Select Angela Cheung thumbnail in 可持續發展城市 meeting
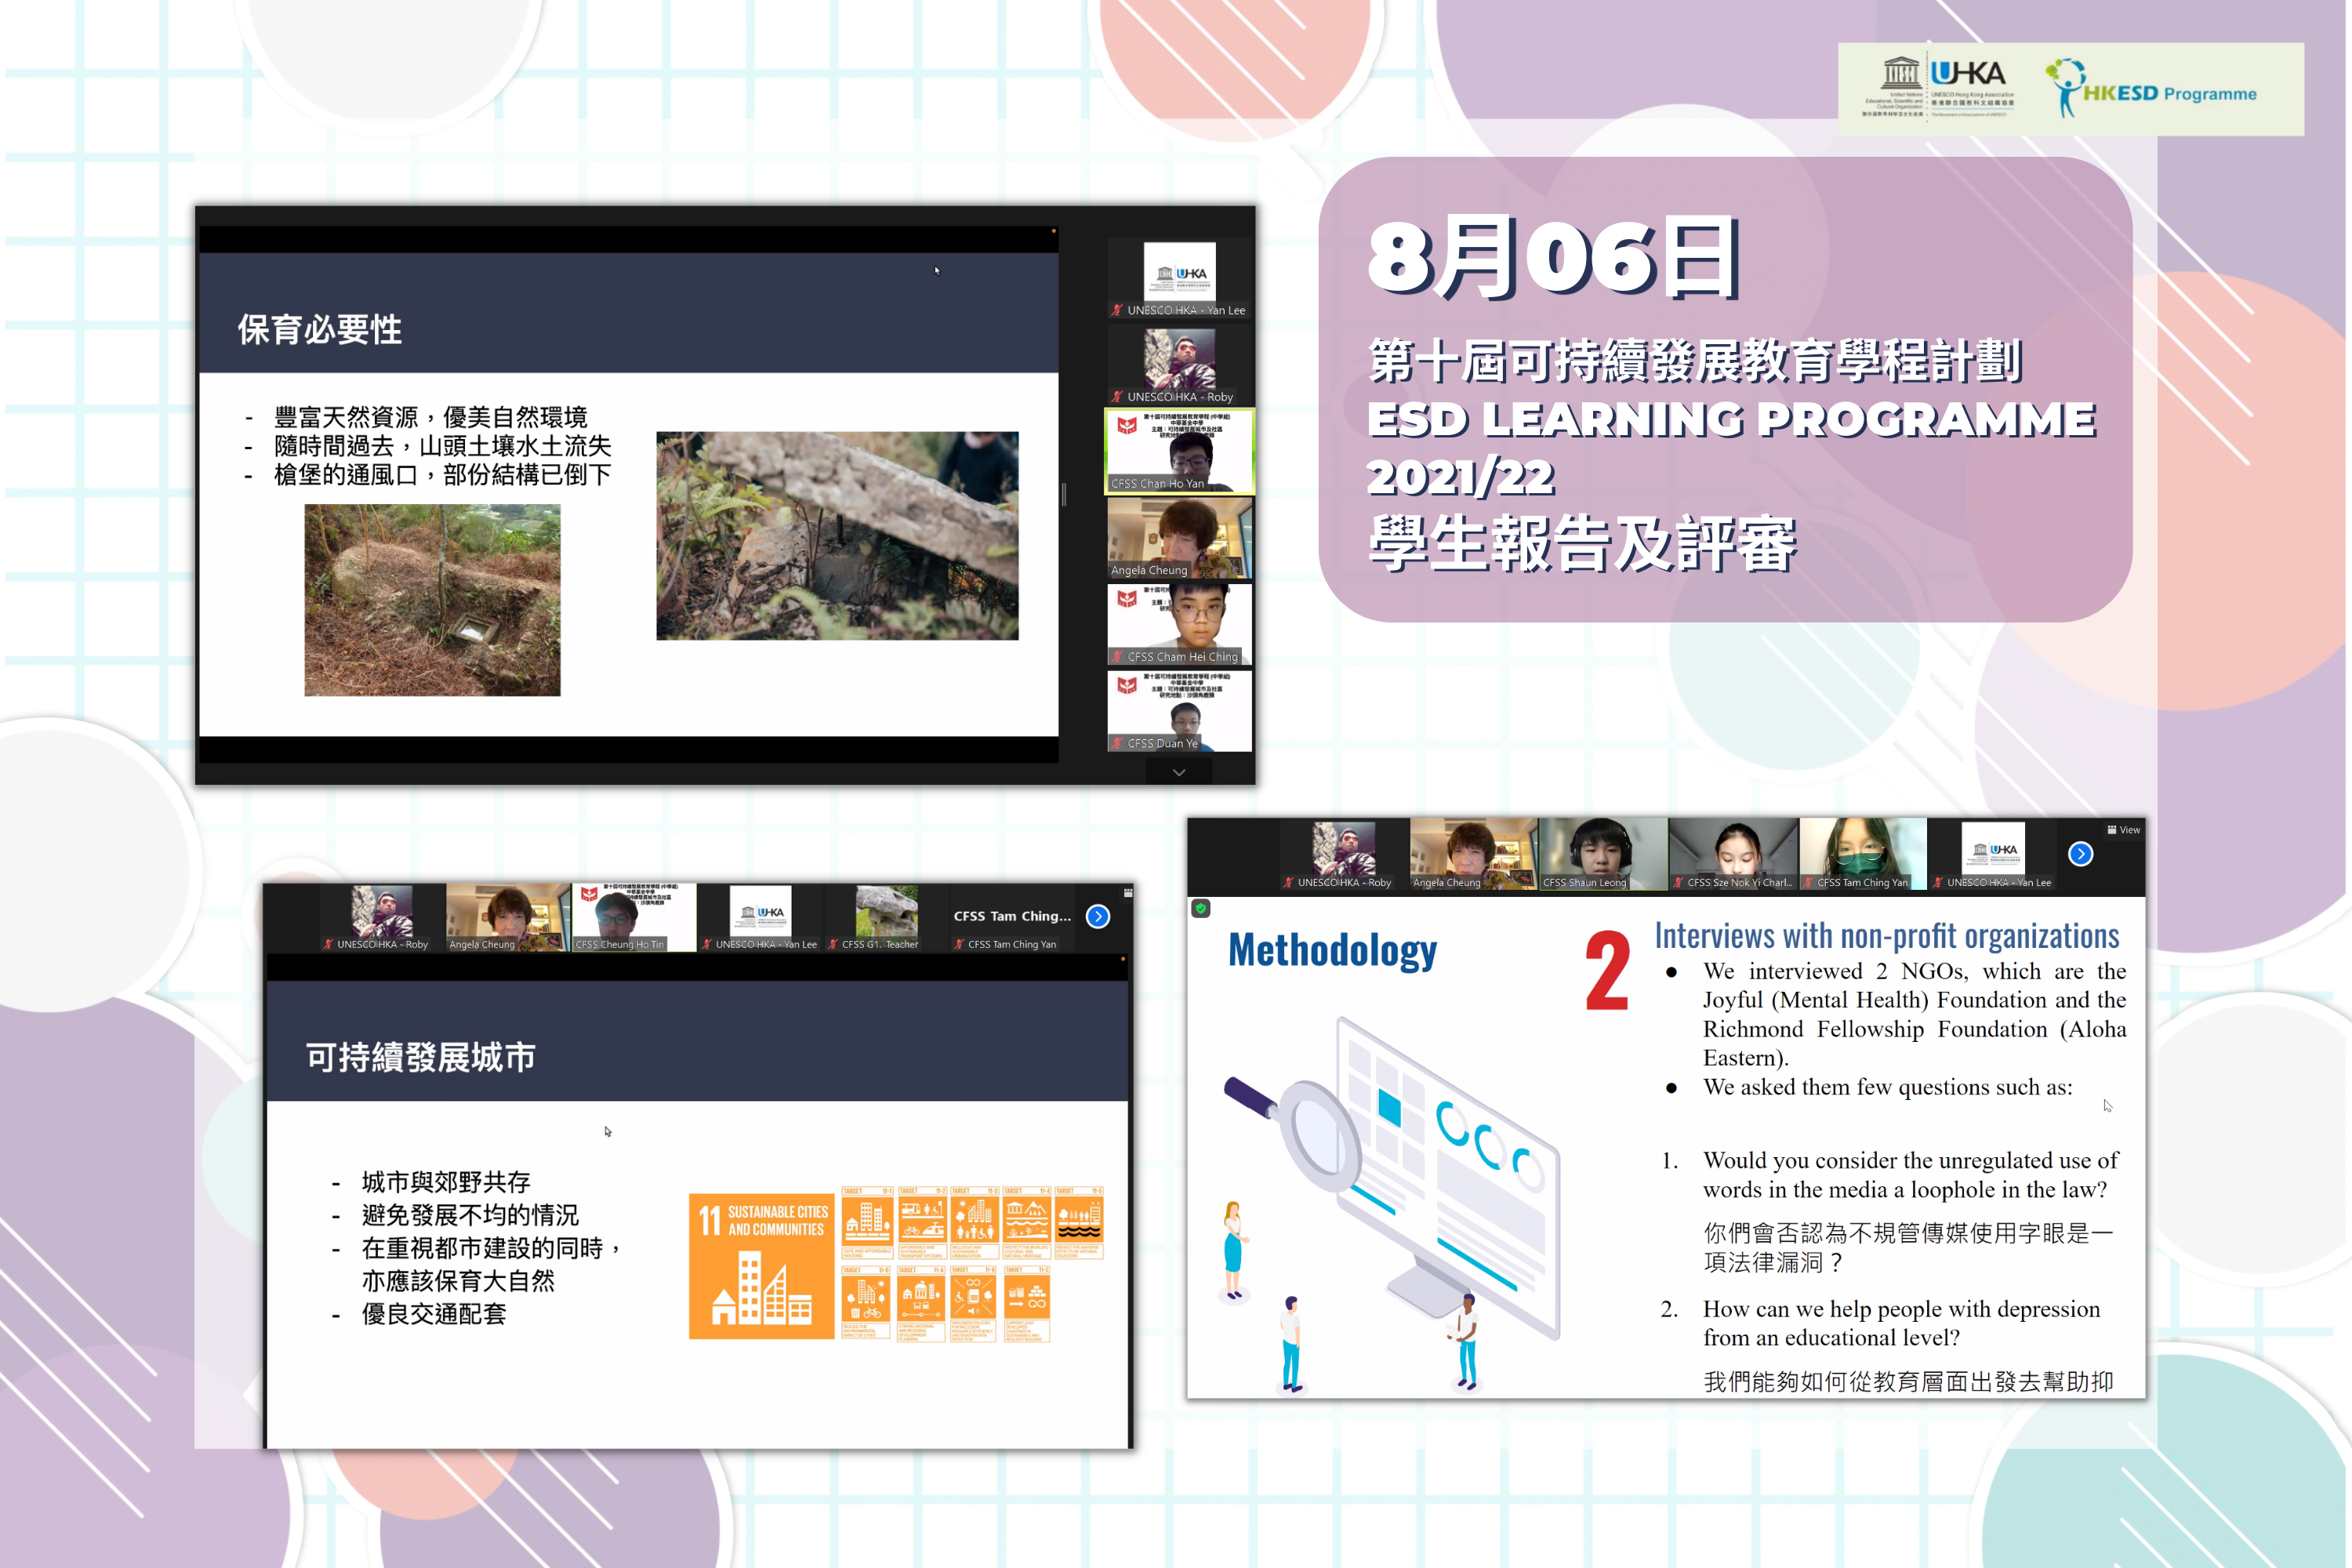 [508, 917]
